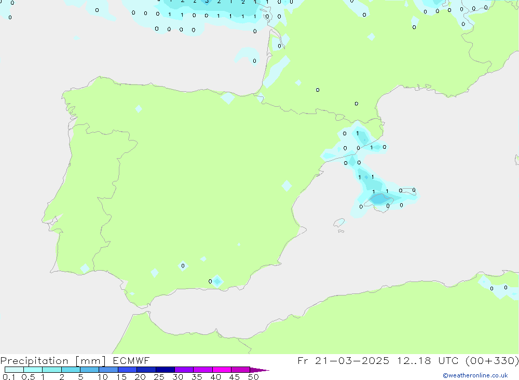This screenshot has width=519, height=380.
Task: Select the 5–10 mm light blue legend swatch
Action: 89,370
